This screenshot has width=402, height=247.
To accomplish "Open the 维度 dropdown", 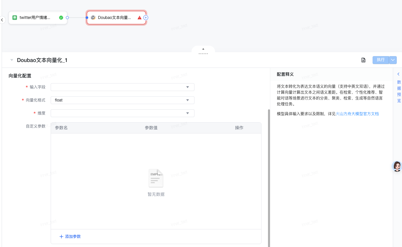I will point(123,113).
